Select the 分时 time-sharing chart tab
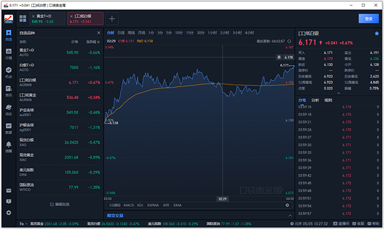 tap(110, 32)
